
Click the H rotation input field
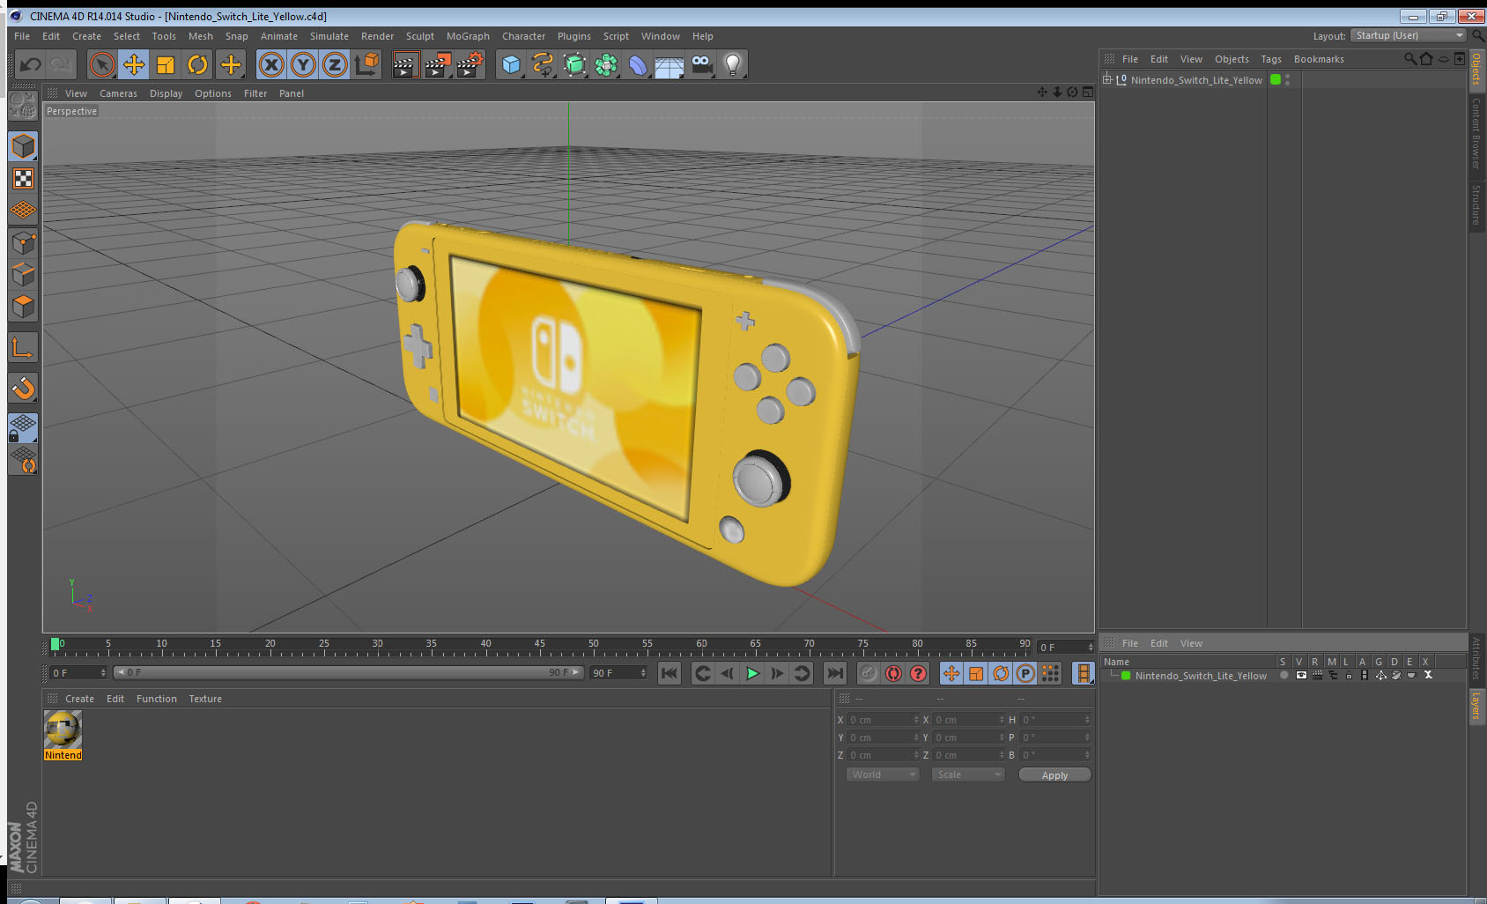[x=1055, y=720]
